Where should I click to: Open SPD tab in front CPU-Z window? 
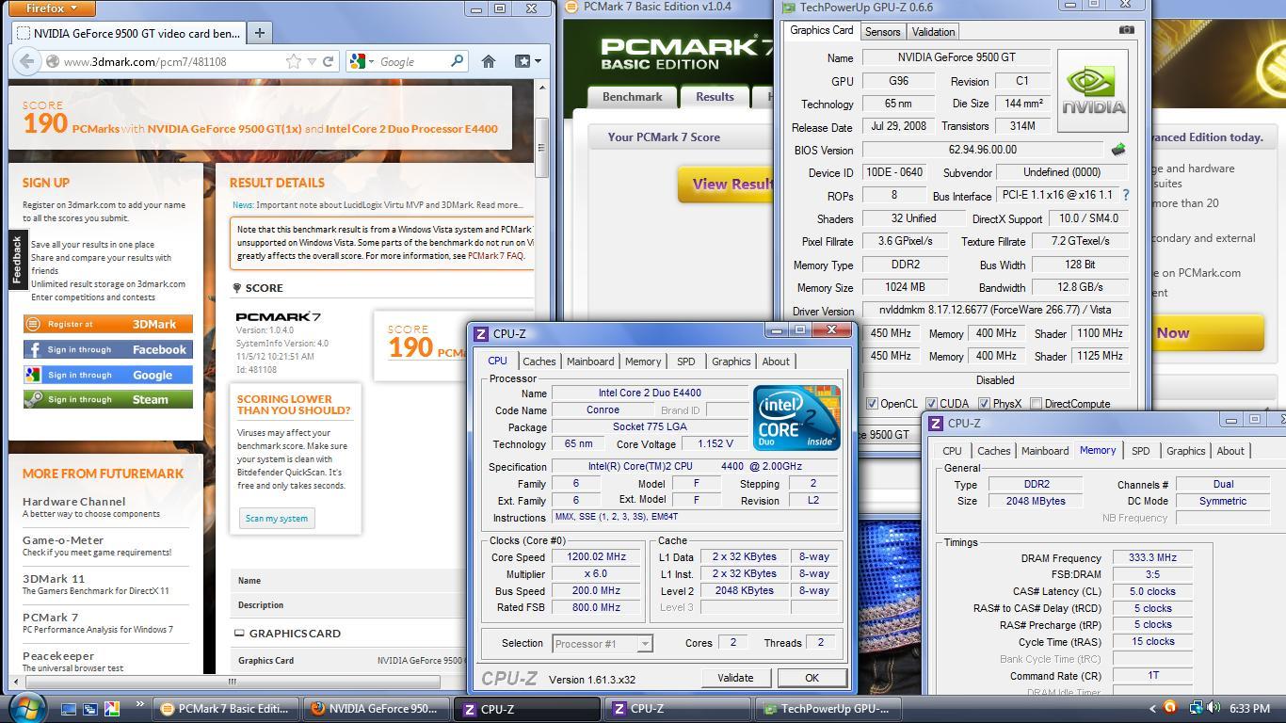point(685,361)
